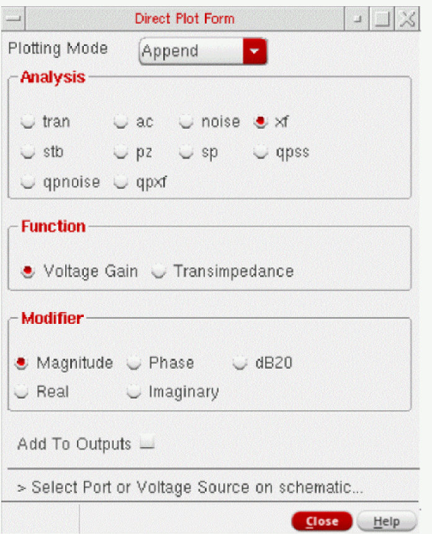
Task: Enable the Add To Outputs checkbox
Action: (146, 443)
